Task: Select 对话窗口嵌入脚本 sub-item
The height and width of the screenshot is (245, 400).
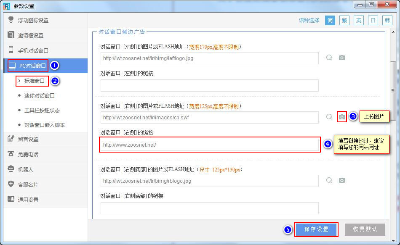Action: pyautogui.click(x=44, y=125)
